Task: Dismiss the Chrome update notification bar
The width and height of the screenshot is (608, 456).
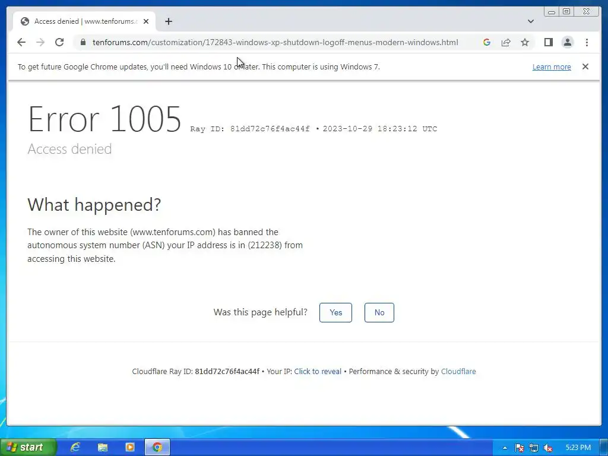Action: [x=585, y=66]
